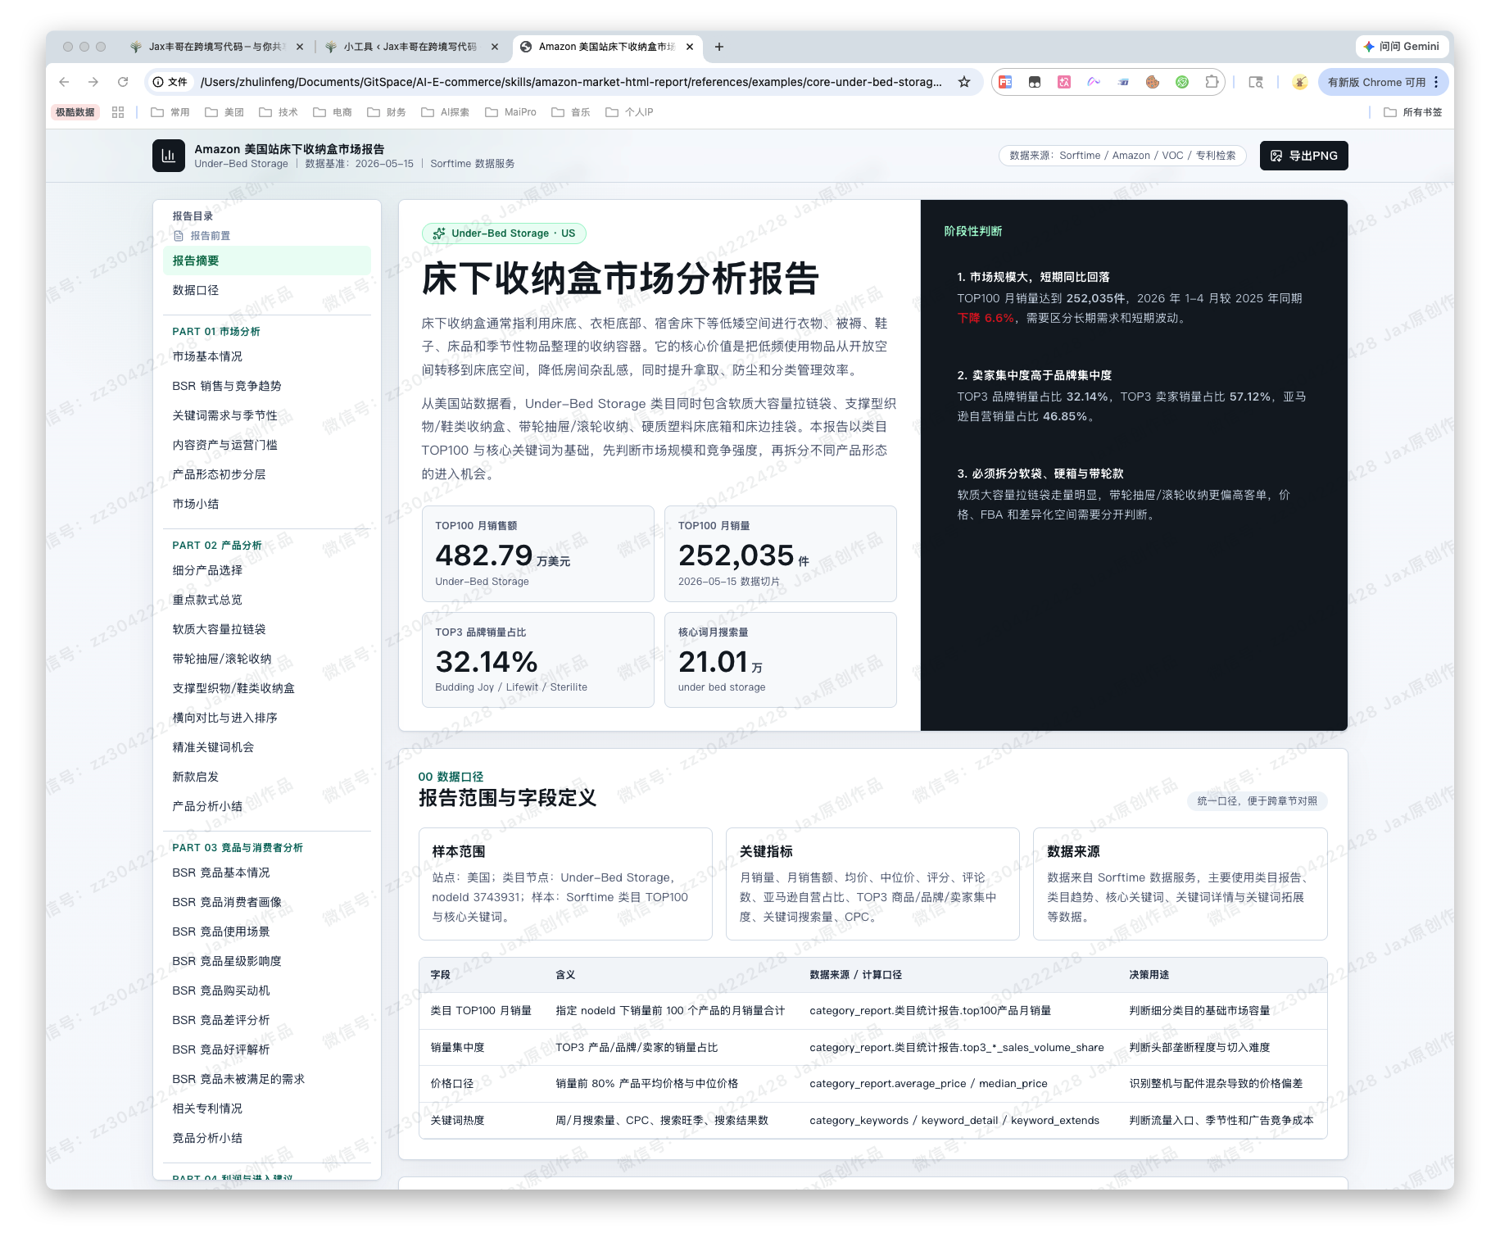Close the 小工具 ‹ Jax丰哥在跨境写代码 tab
The width and height of the screenshot is (1500, 1251).
point(495,47)
